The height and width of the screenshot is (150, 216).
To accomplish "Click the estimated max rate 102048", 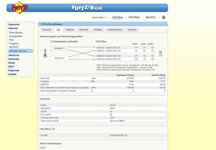I will [130, 88].
